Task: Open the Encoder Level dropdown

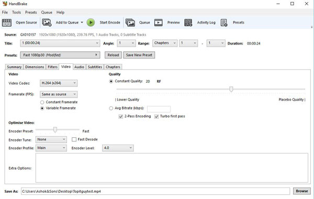Action: point(118,148)
